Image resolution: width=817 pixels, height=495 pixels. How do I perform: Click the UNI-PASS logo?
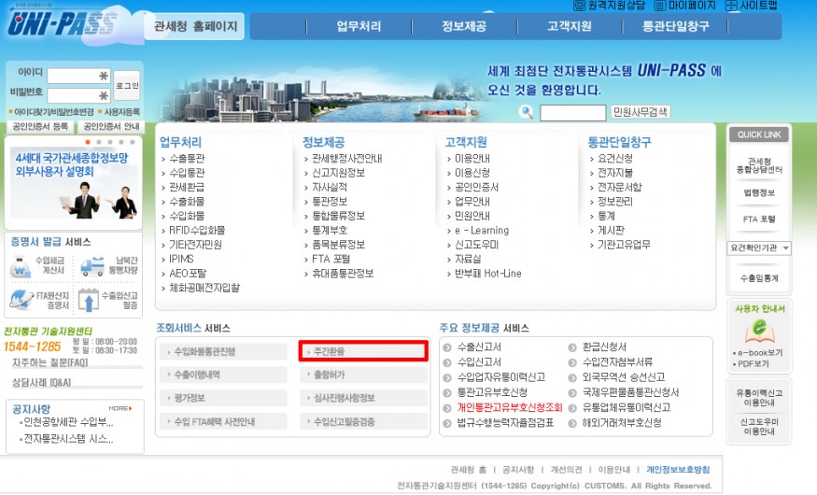click(62, 23)
